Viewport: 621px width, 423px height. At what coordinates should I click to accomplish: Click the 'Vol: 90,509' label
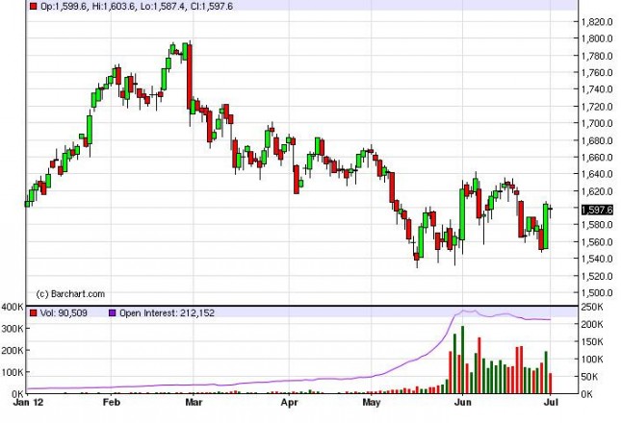point(64,313)
